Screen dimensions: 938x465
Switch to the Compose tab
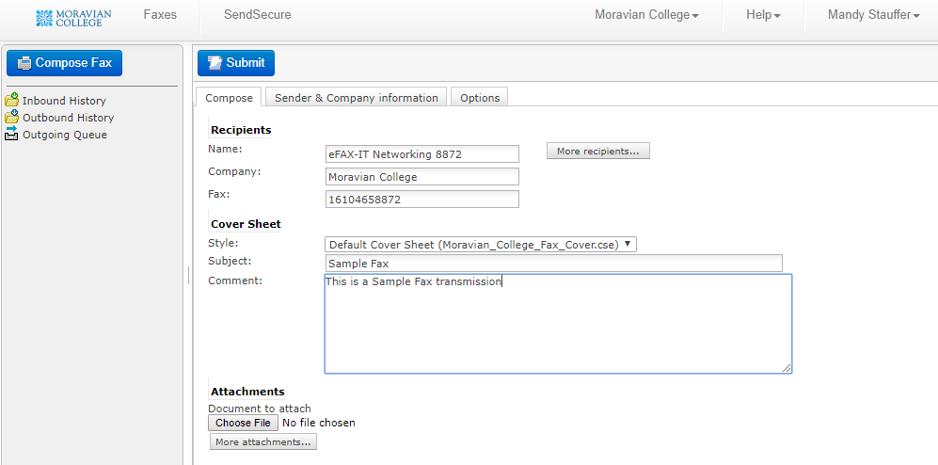230,98
